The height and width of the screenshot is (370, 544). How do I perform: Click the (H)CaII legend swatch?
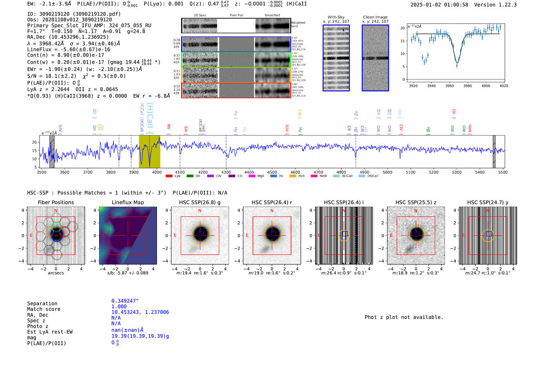point(362,176)
